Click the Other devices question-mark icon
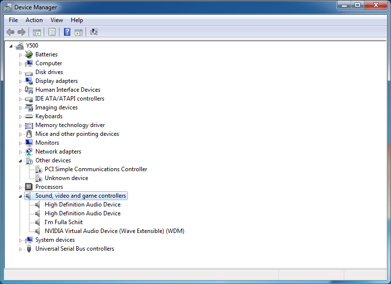Viewport: 391px width, 284px height. pos(29,160)
